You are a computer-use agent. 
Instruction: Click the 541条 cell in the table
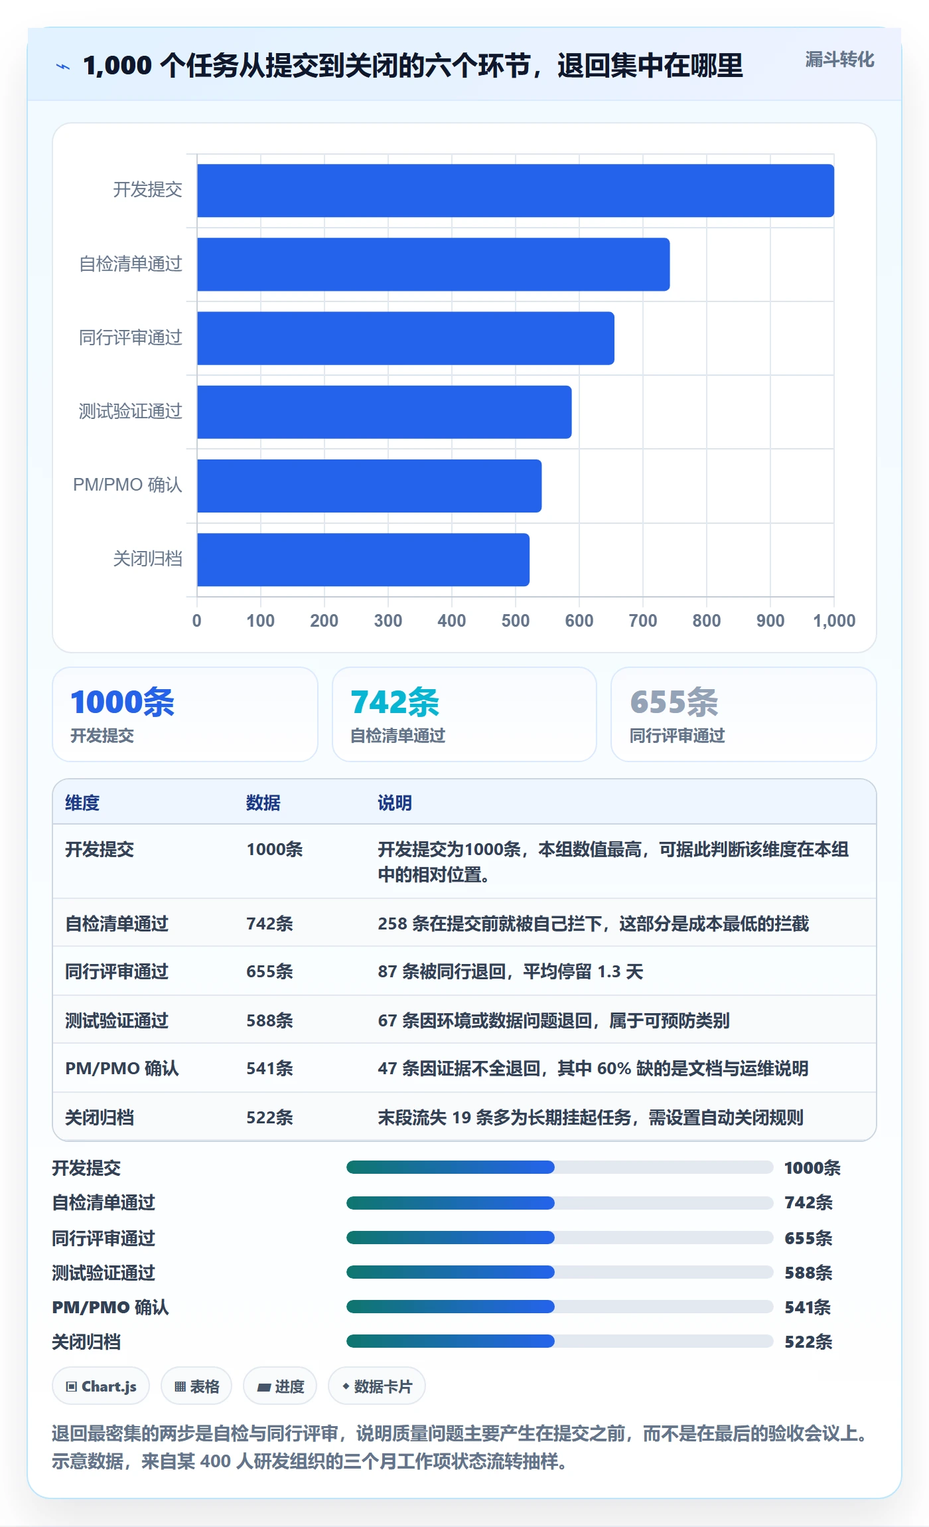(x=270, y=1068)
